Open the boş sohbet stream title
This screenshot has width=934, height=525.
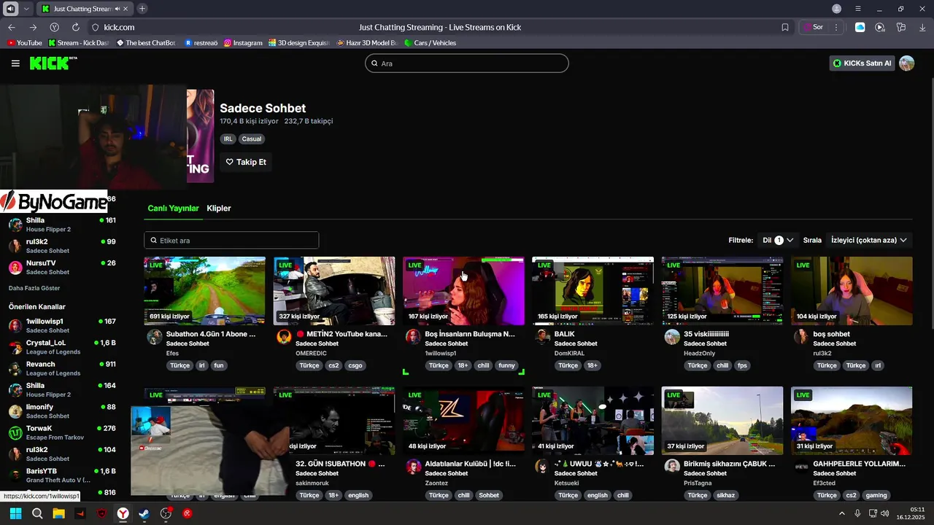831,334
